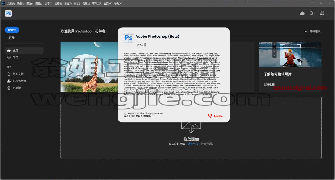
Task: Select 主页 in the sidebar
Action: click(x=24, y=50)
